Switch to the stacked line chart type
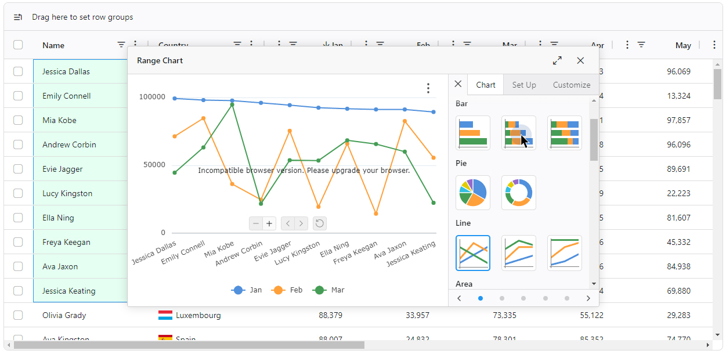The image size is (726, 354). 518,253
